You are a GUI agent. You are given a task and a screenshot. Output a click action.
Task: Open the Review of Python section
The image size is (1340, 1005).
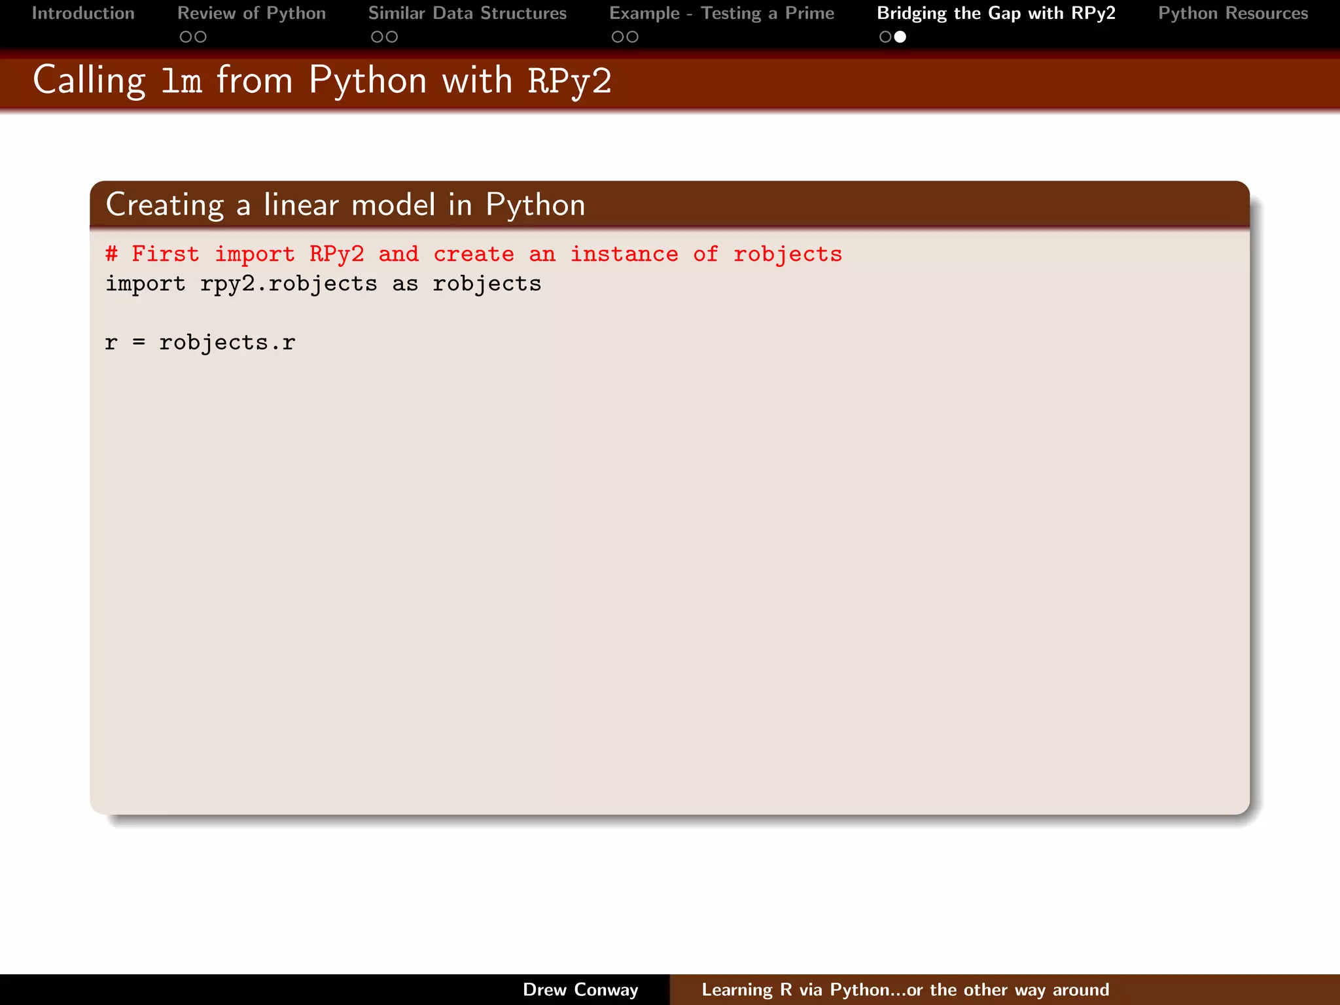251,13
